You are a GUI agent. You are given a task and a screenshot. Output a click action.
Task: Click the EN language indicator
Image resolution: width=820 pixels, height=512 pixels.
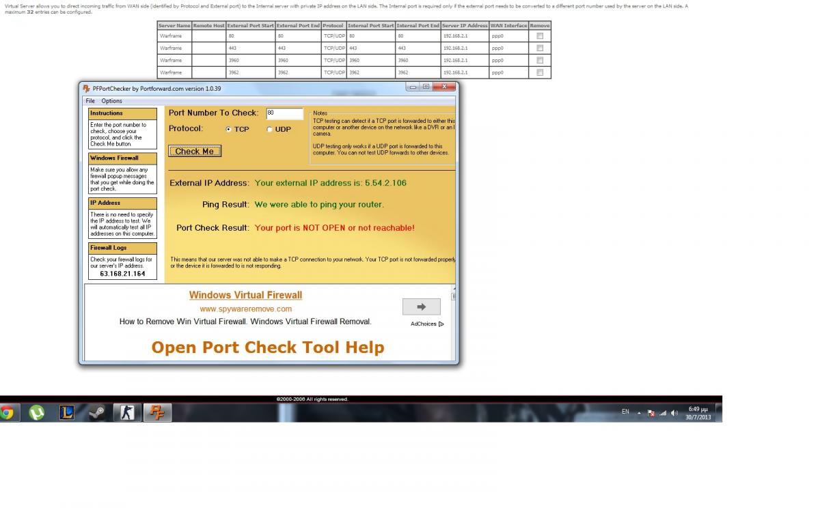click(625, 412)
